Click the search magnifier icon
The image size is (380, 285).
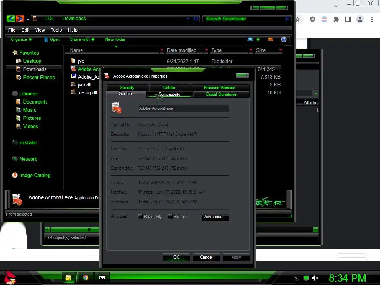[x=287, y=19]
